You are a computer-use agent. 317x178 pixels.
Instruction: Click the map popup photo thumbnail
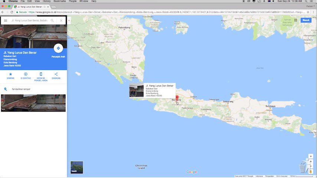tap(137, 90)
